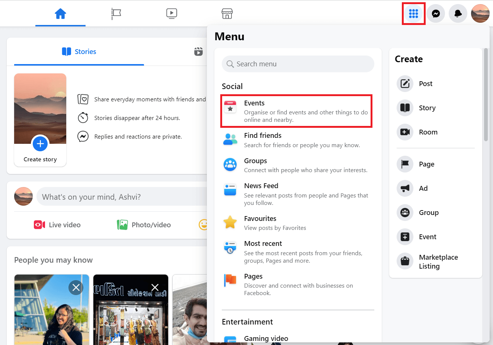Click the Watch video icon

point(172,13)
